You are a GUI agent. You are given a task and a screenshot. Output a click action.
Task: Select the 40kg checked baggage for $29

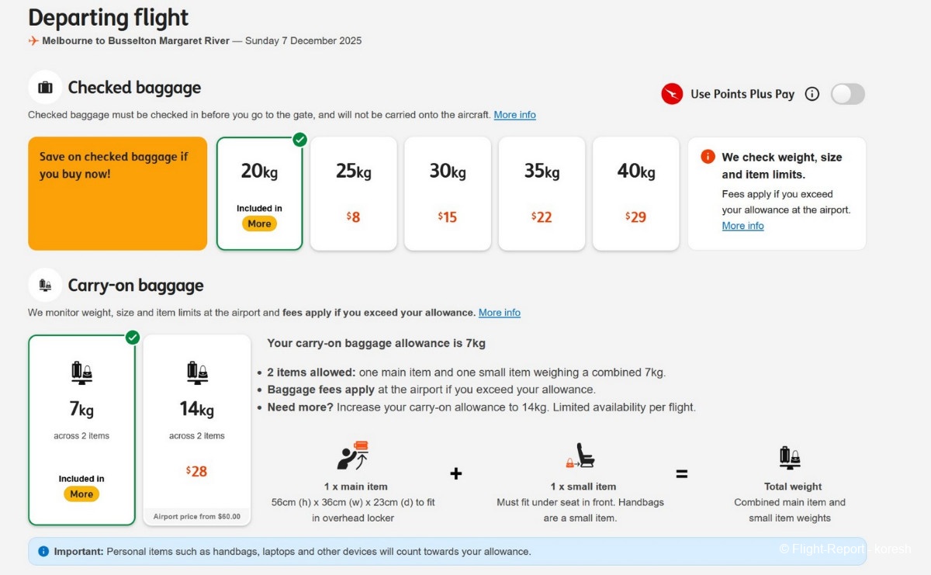635,194
